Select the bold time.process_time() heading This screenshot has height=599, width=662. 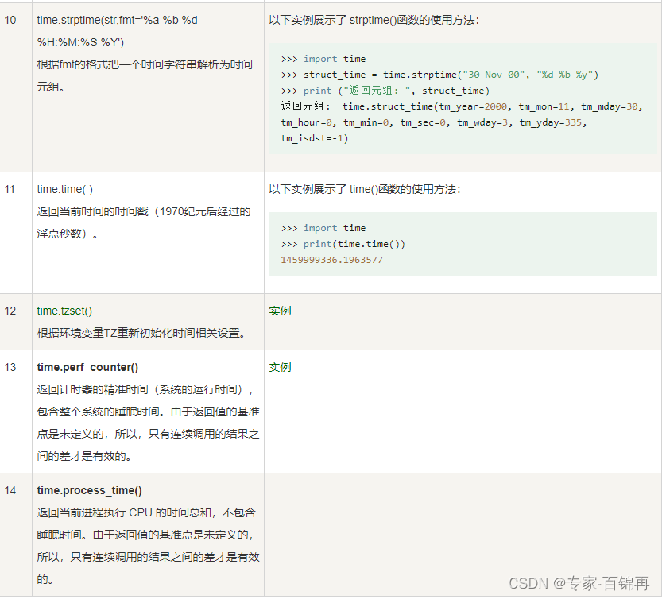click(89, 490)
